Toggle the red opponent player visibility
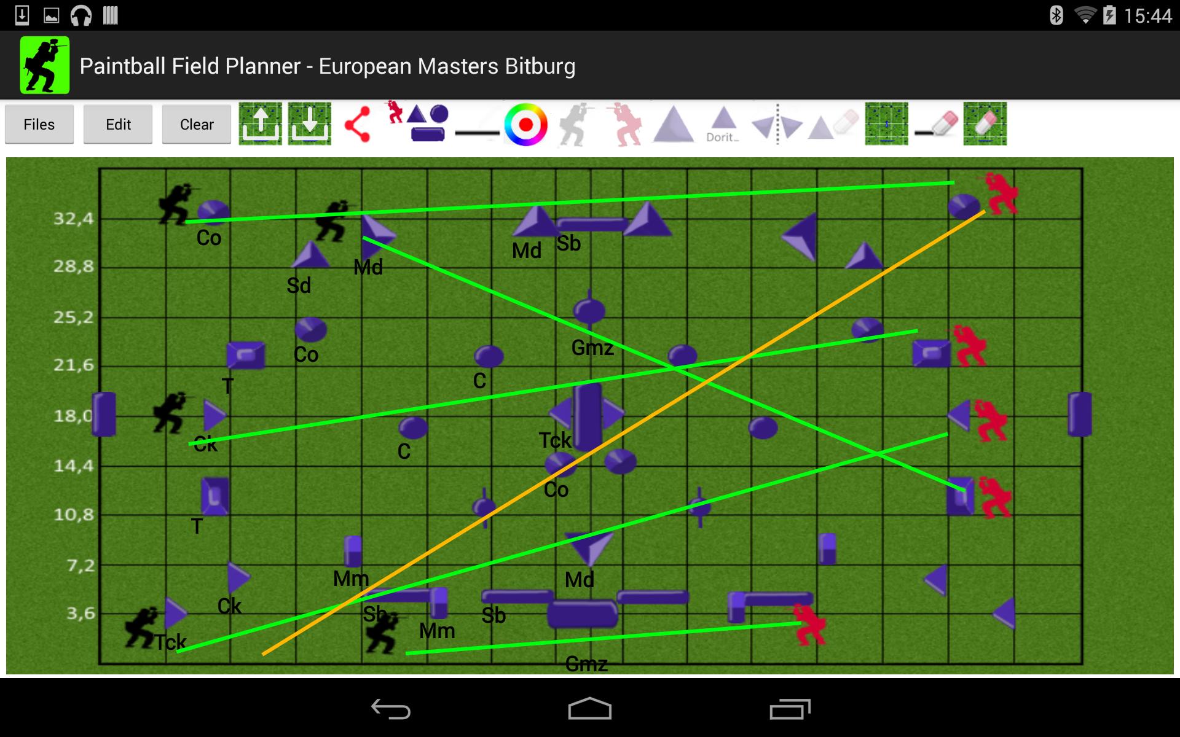The height and width of the screenshot is (737, 1180). click(617, 124)
